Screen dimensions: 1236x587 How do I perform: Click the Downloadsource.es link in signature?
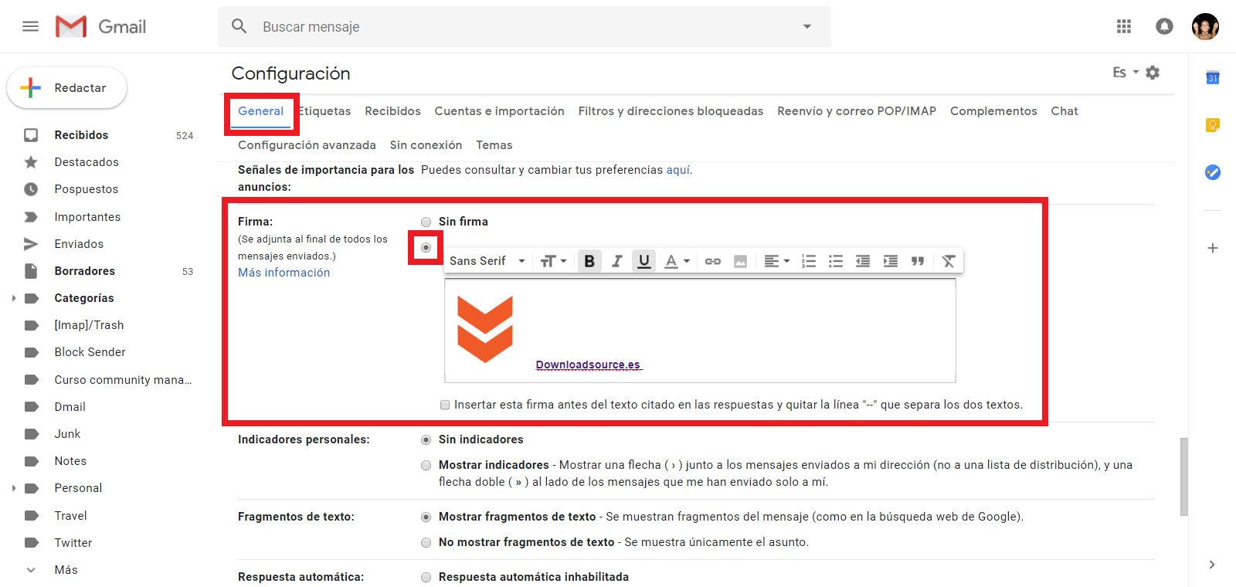[589, 365]
